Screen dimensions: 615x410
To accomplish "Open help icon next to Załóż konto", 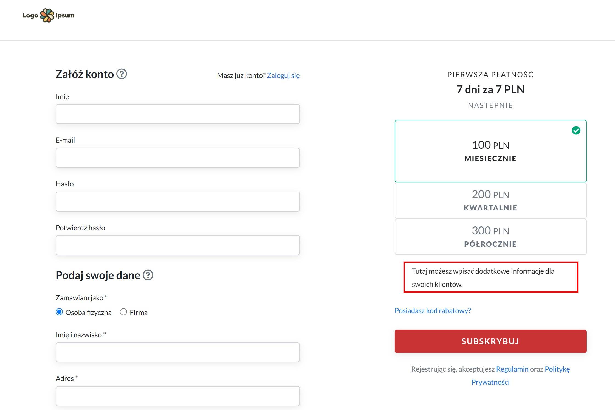I will click(122, 74).
